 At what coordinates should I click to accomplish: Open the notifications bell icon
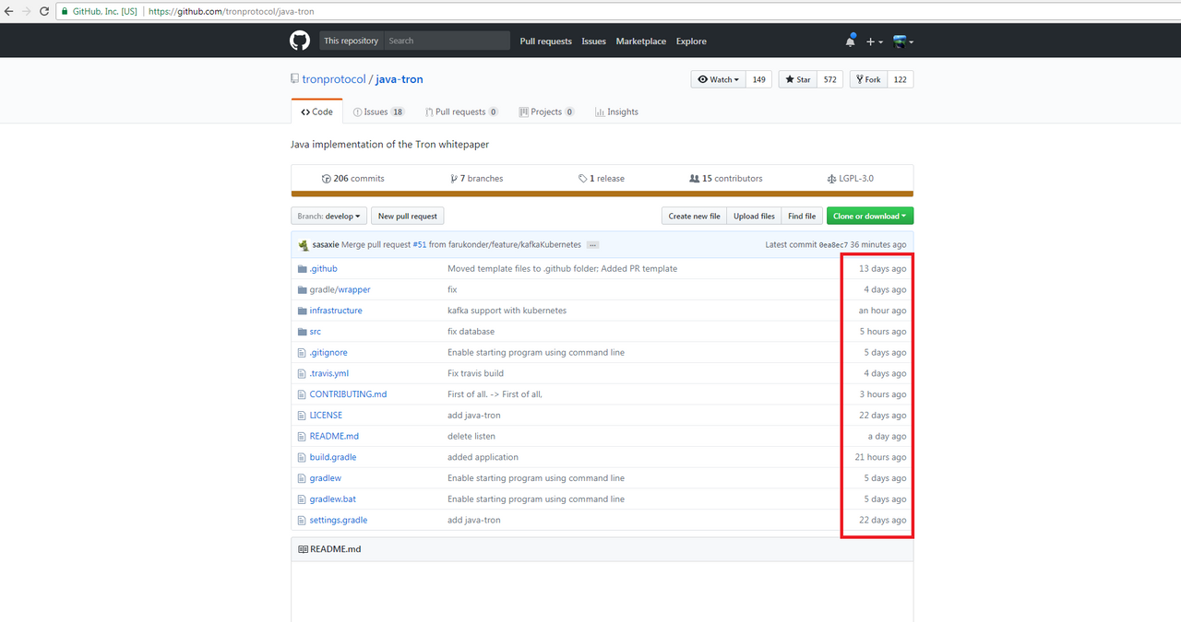[x=850, y=41]
